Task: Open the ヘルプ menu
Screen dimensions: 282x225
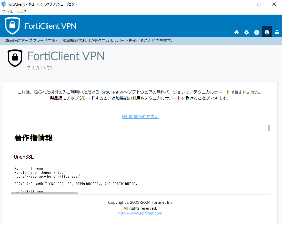Action: tap(21, 12)
